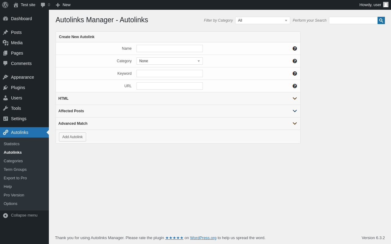Click the Media icon in sidebar
The height and width of the screenshot is (244, 391).
(5, 43)
